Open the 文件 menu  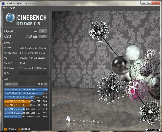pos(5,8)
